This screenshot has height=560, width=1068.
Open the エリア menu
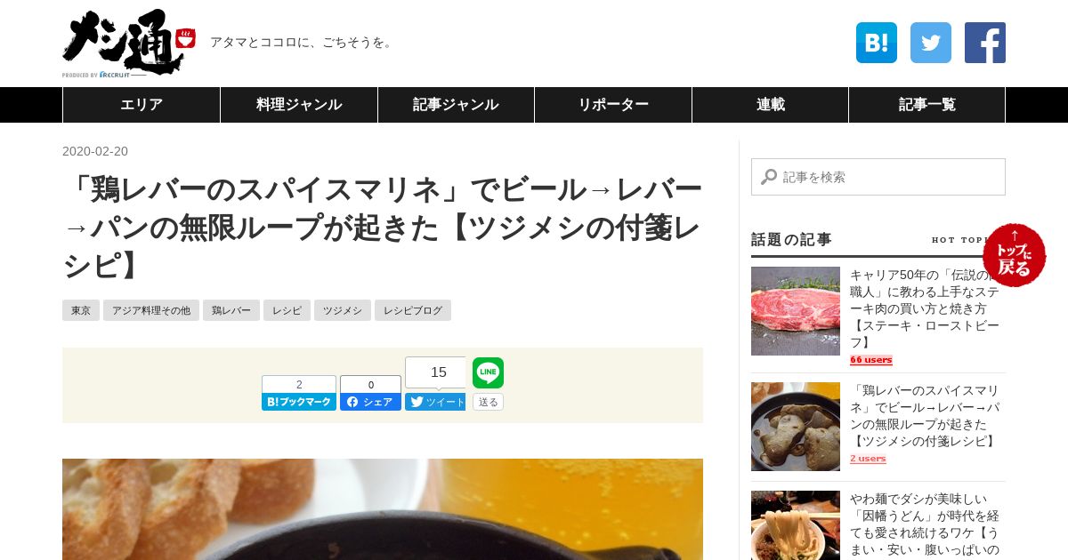tap(142, 105)
